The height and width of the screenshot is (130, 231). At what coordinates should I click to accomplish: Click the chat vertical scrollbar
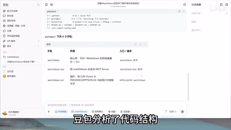pyautogui.click(x=188, y=87)
